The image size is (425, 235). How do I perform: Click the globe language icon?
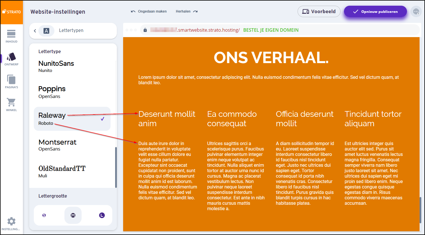tap(416, 12)
